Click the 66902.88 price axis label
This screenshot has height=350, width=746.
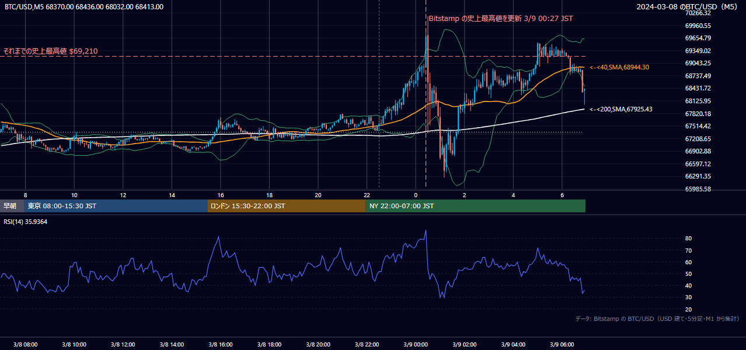point(698,151)
